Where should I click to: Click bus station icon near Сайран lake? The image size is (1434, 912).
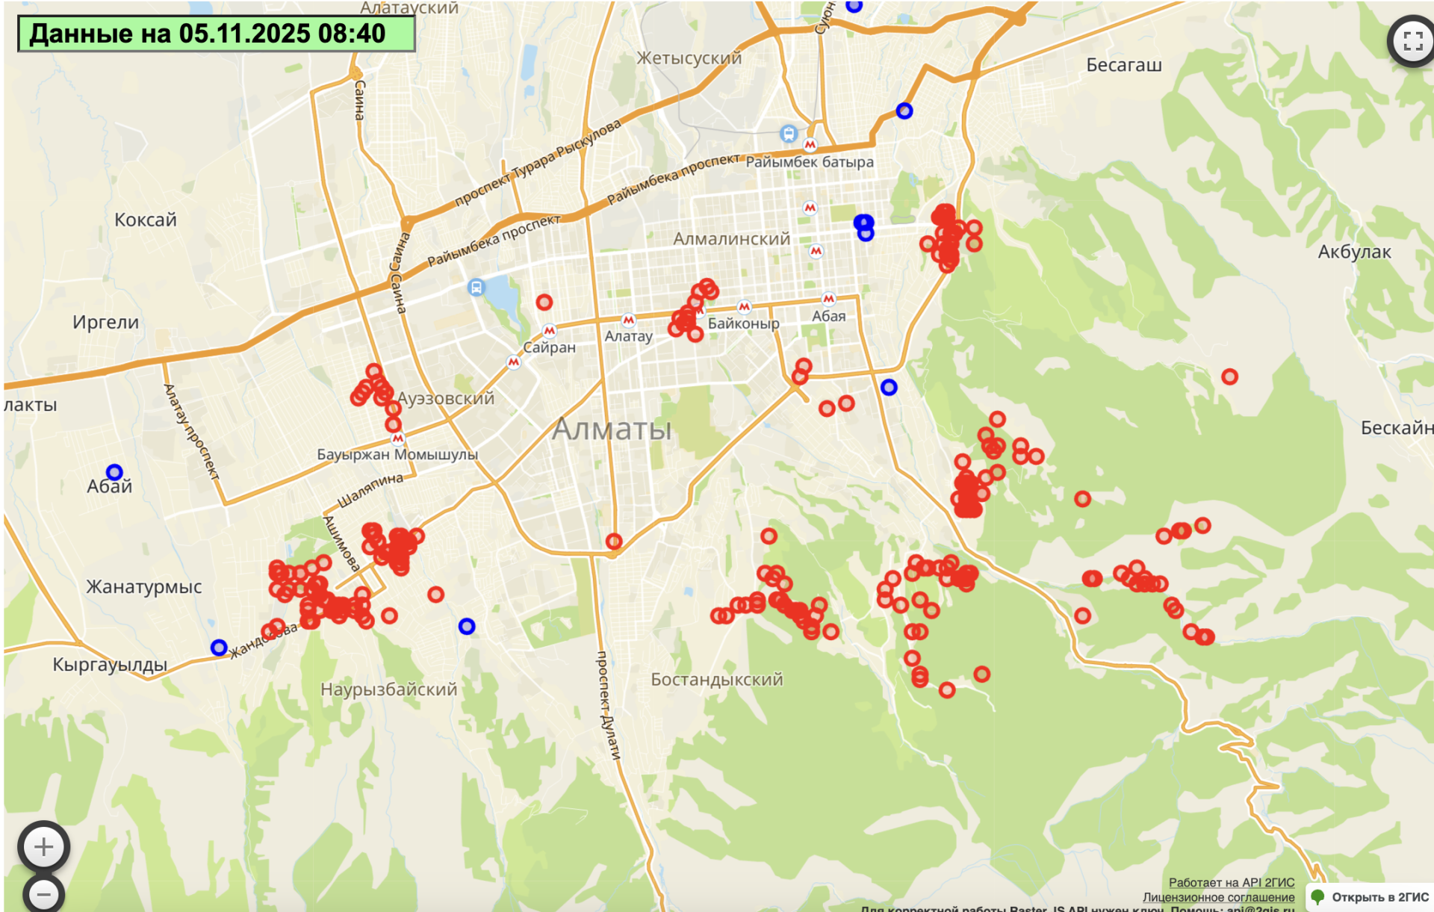[476, 287]
